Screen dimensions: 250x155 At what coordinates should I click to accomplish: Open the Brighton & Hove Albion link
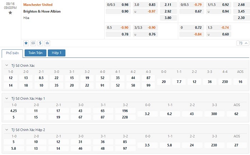click(x=42, y=11)
